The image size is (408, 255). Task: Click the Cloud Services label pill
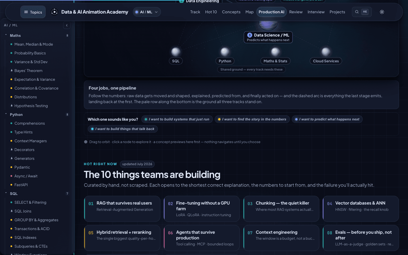[x=326, y=61]
